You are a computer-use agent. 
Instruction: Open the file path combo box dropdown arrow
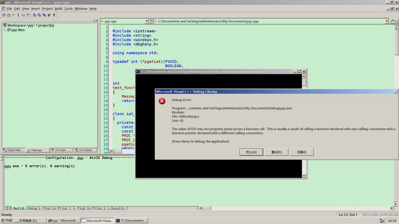click(387, 21)
